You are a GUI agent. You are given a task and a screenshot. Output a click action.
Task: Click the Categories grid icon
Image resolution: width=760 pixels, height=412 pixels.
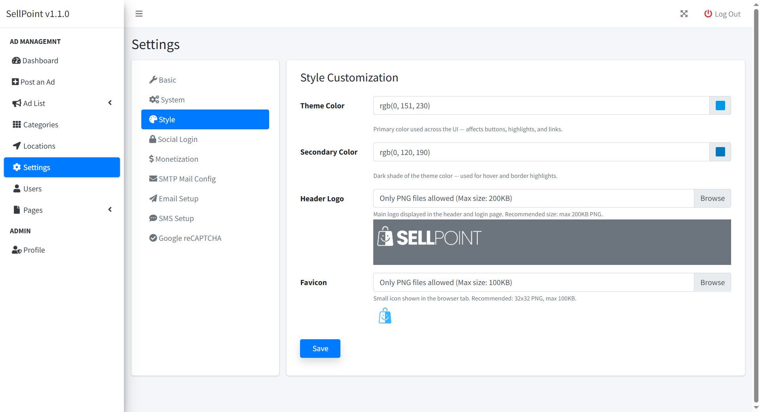[x=17, y=125]
